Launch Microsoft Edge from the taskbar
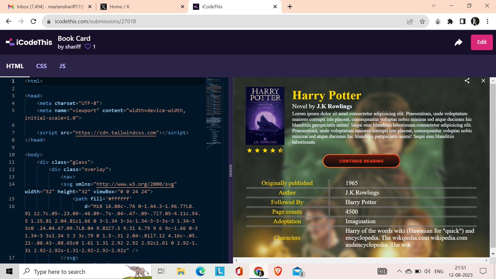The width and height of the screenshot is (496, 279). click(200, 272)
